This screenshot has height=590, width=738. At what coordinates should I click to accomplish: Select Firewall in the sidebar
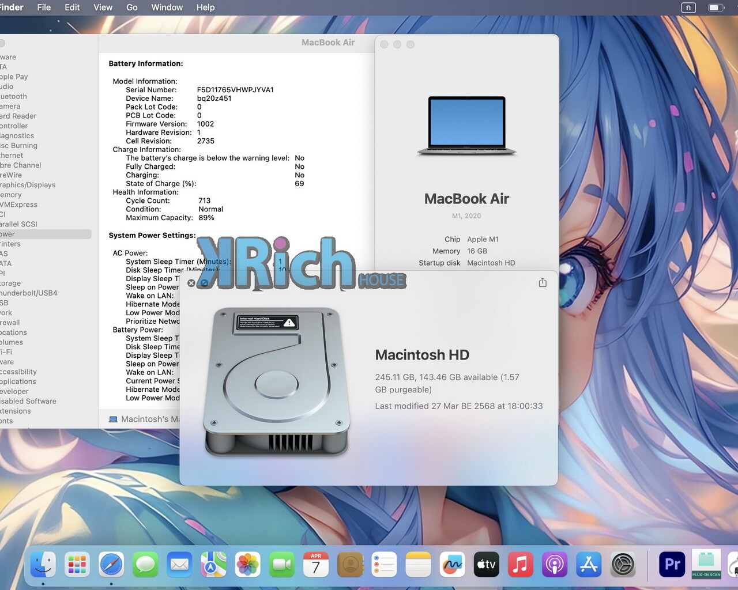pyautogui.click(x=10, y=322)
